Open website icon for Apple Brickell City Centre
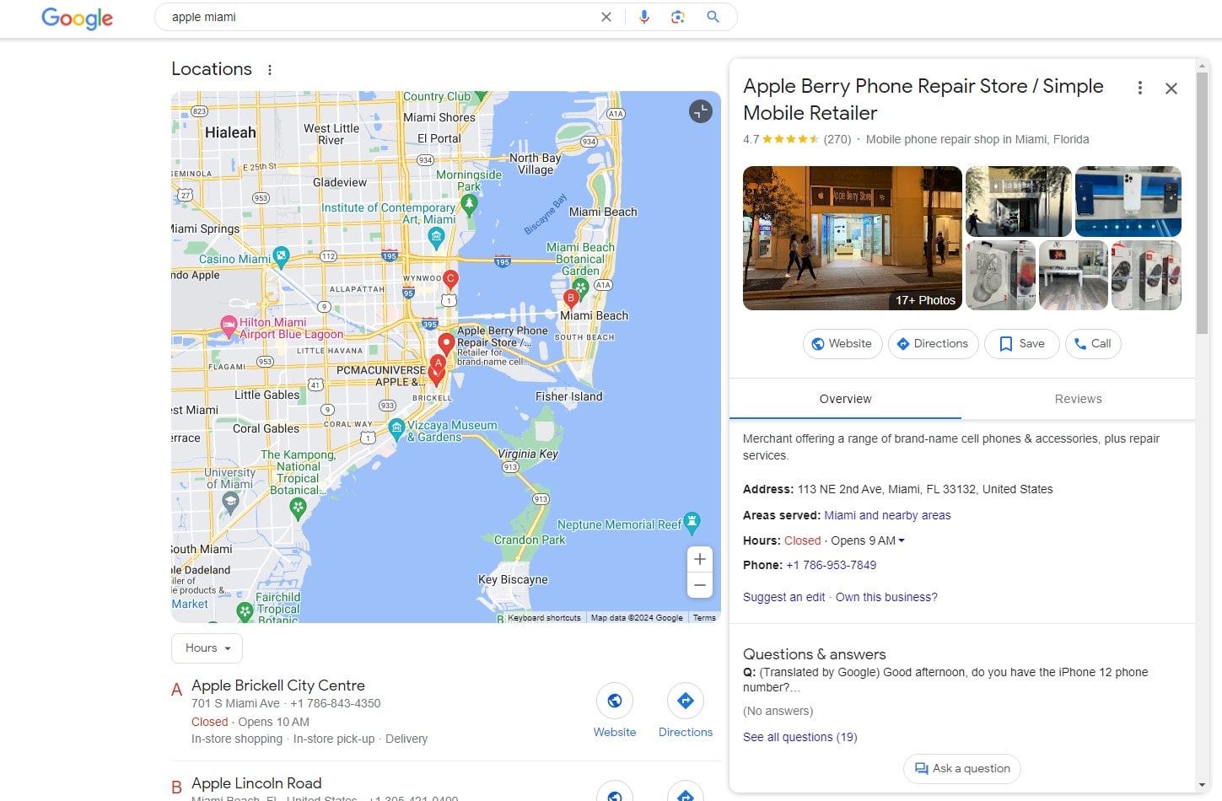 (615, 701)
